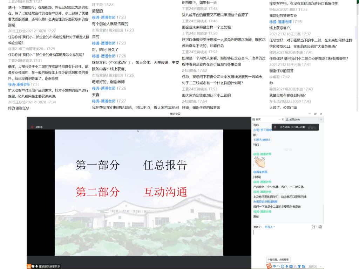Viewport: 359px width, 269px height.
Task: Open the members panel menu icon
Action: 321,119
